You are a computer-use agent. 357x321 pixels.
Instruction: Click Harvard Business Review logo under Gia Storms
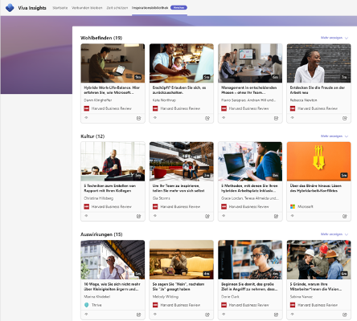(155, 206)
